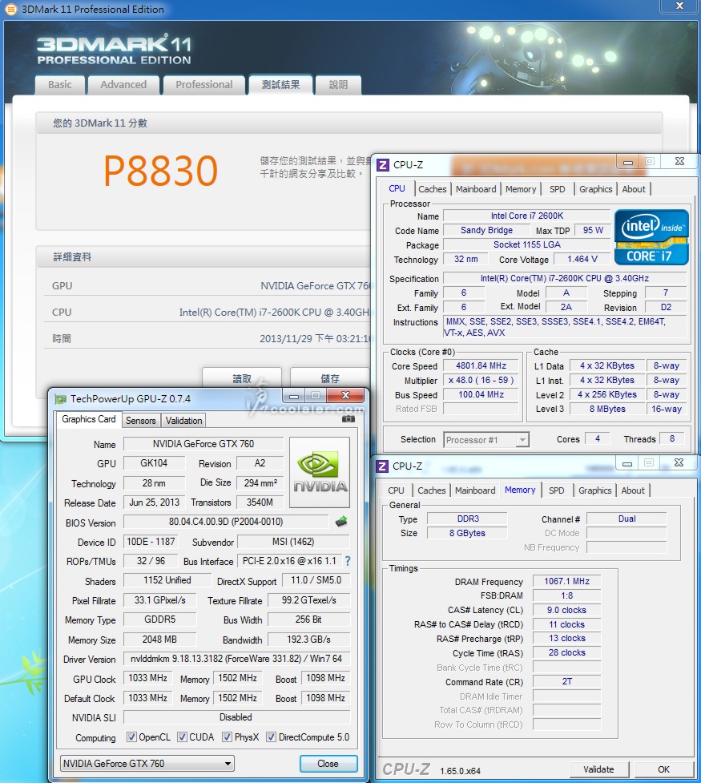The width and height of the screenshot is (701, 783).
Task: Open About tab in upper CPU-Z window
Action: click(x=634, y=189)
